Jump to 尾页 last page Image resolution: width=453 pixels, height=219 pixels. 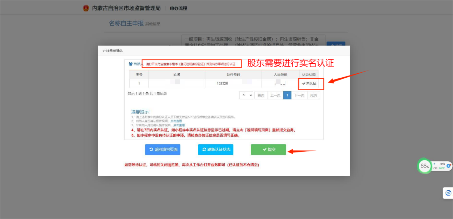click(x=313, y=95)
